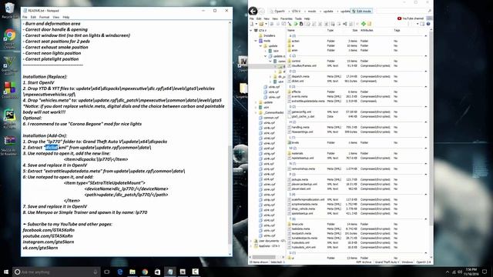Open the File menu in OpenIV
This screenshot has height=277, width=493.
252,18
